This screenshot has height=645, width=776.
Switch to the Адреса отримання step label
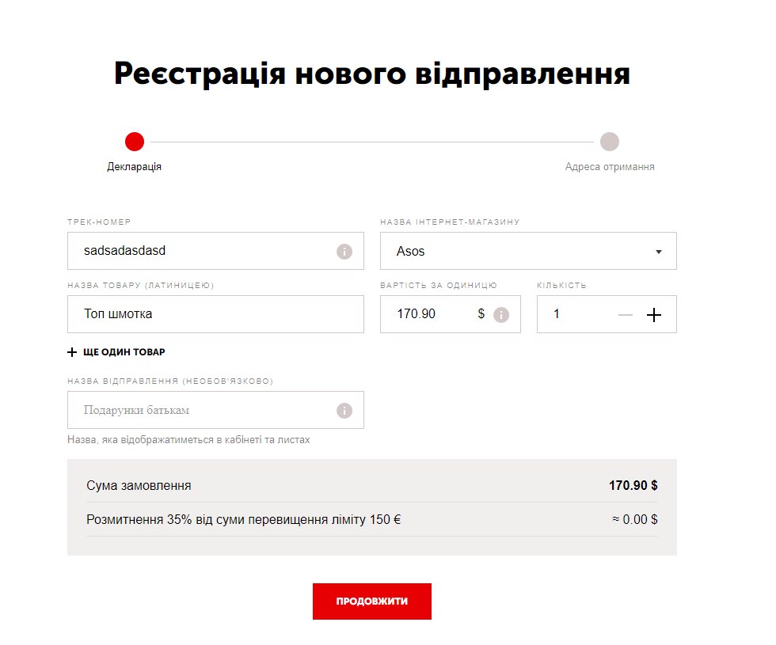[609, 167]
